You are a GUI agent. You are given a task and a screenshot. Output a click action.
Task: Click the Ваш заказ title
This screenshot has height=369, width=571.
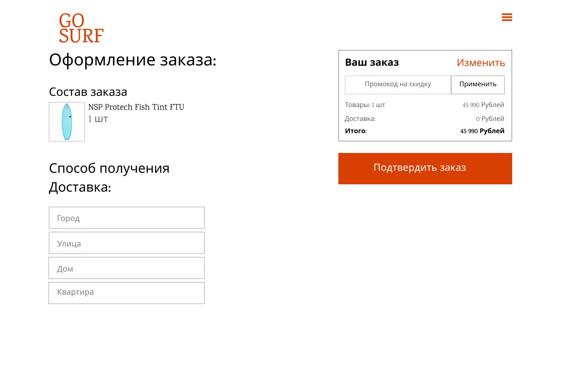pyautogui.click(x=372, y=62)
